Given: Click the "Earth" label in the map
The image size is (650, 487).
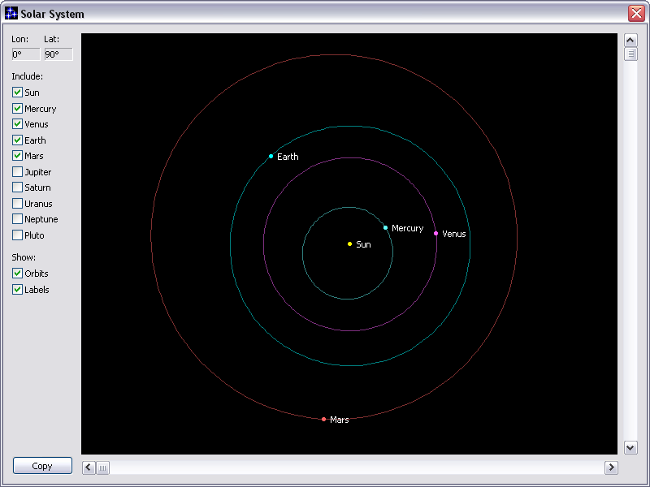Looking at the screenshot, I should pos(288,157).
